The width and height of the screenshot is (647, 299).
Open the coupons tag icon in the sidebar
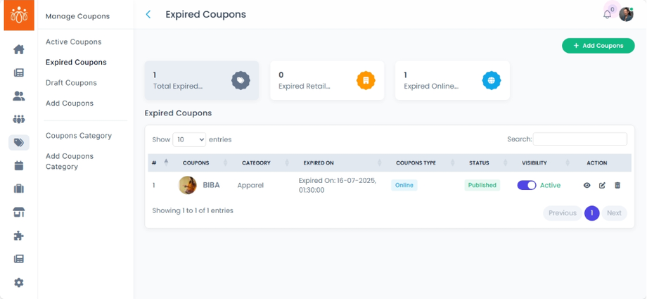tap(19, 142)
